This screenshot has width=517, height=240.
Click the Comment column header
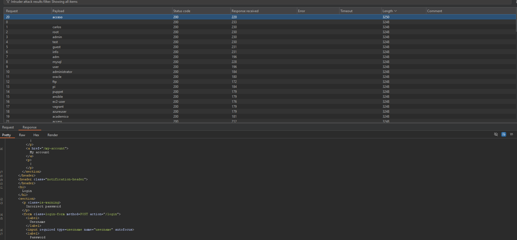(x=434, y=11)
